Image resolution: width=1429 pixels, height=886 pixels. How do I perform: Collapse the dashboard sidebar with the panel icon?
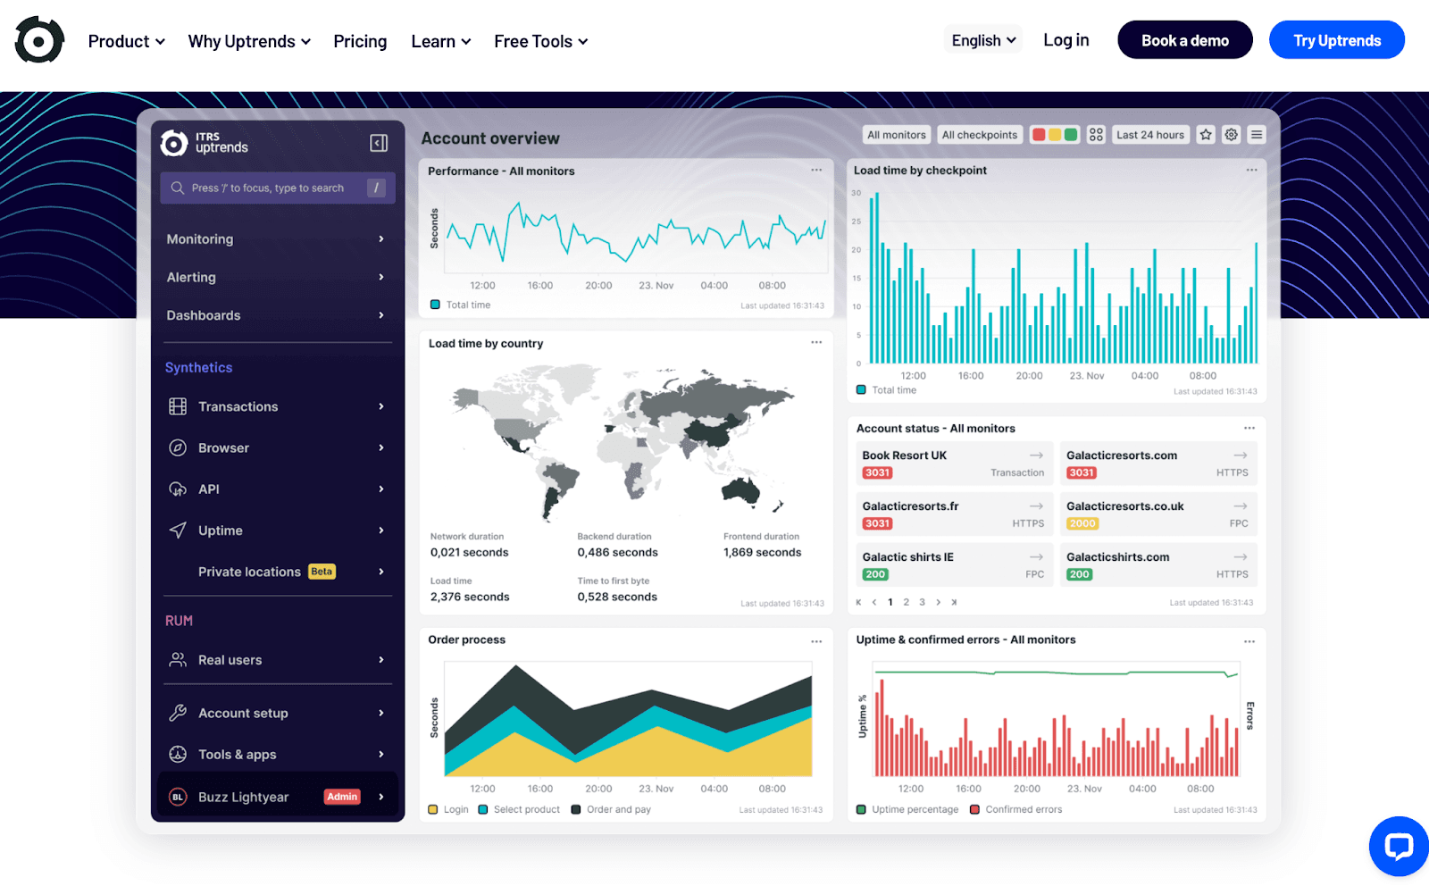pos(379,143)
